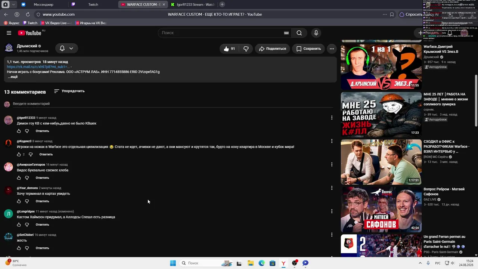Open File Explorer from the taskbar
Viewport: 478px width, 269px height.
click(x=250, y=263)
